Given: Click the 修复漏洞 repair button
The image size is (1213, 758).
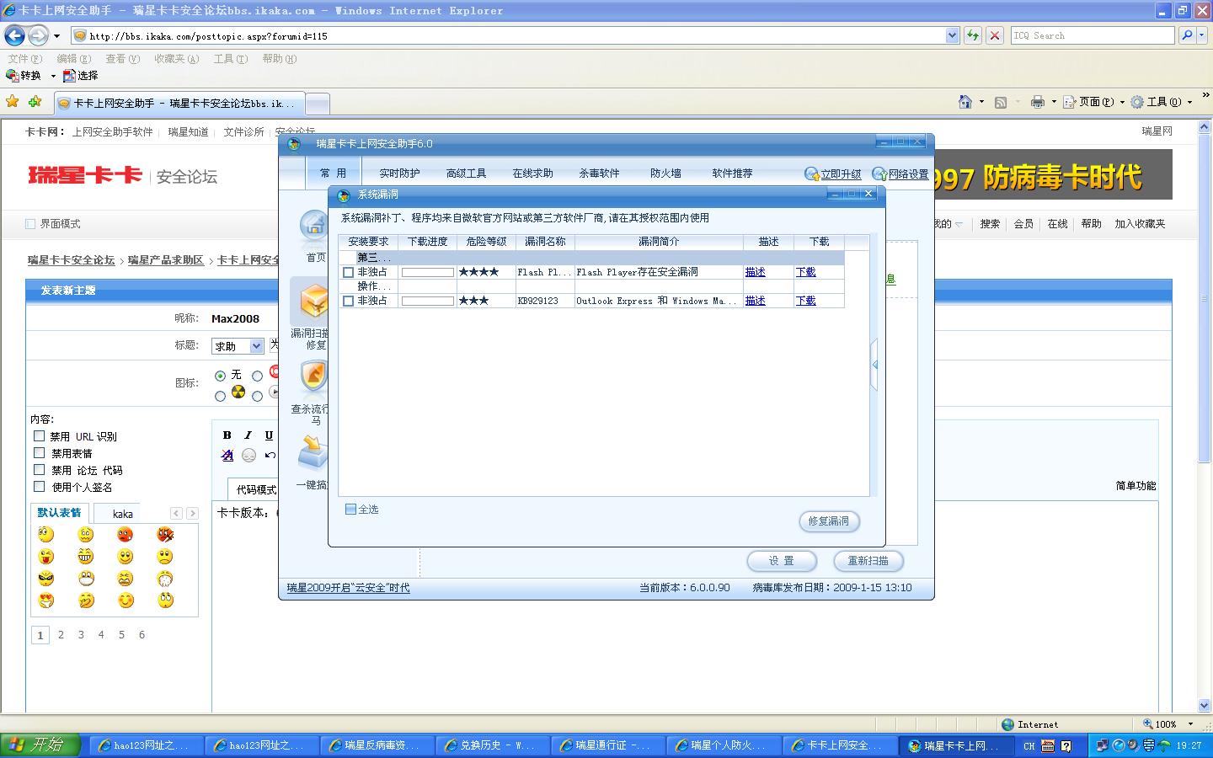Looking at the screenshot, I should pos(829,521).
